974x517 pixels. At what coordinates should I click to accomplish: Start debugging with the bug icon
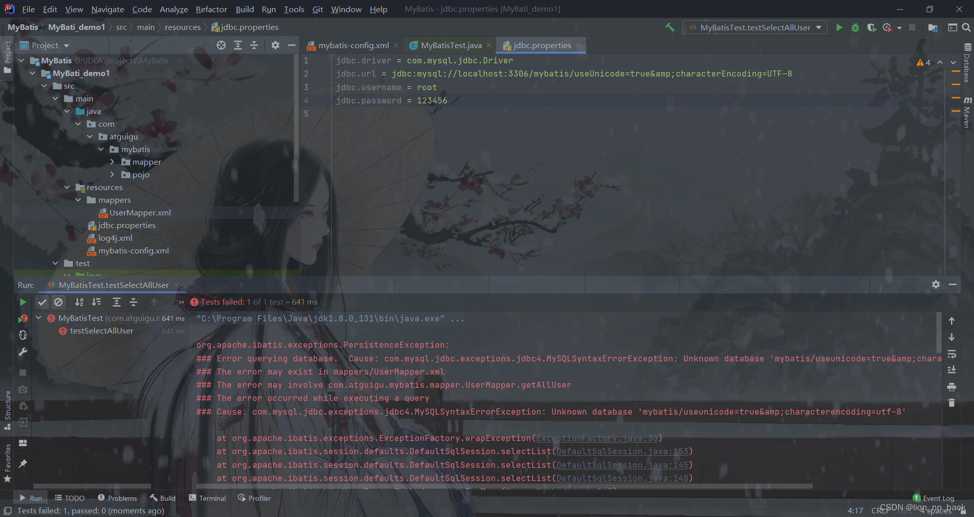tap(855, 27)
